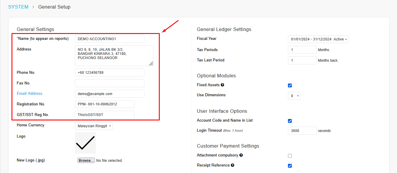Click the Attachment compulsory help icon

click(241, 155)
